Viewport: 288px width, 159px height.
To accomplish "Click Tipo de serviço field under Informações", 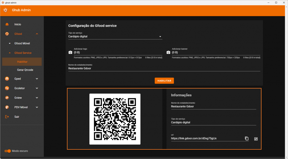I will click(x=213, y=122).
